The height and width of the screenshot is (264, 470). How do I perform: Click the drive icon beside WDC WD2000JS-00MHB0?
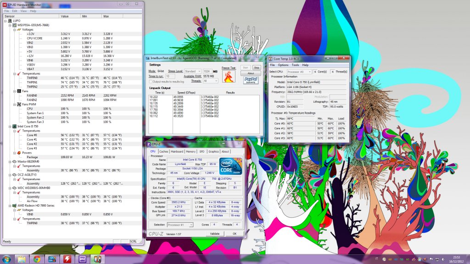point(14,188)
